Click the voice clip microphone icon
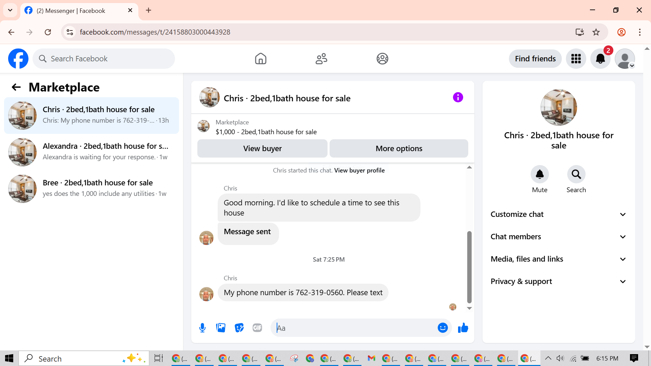The width and height of the screenshot is (651, 366). 202,328
